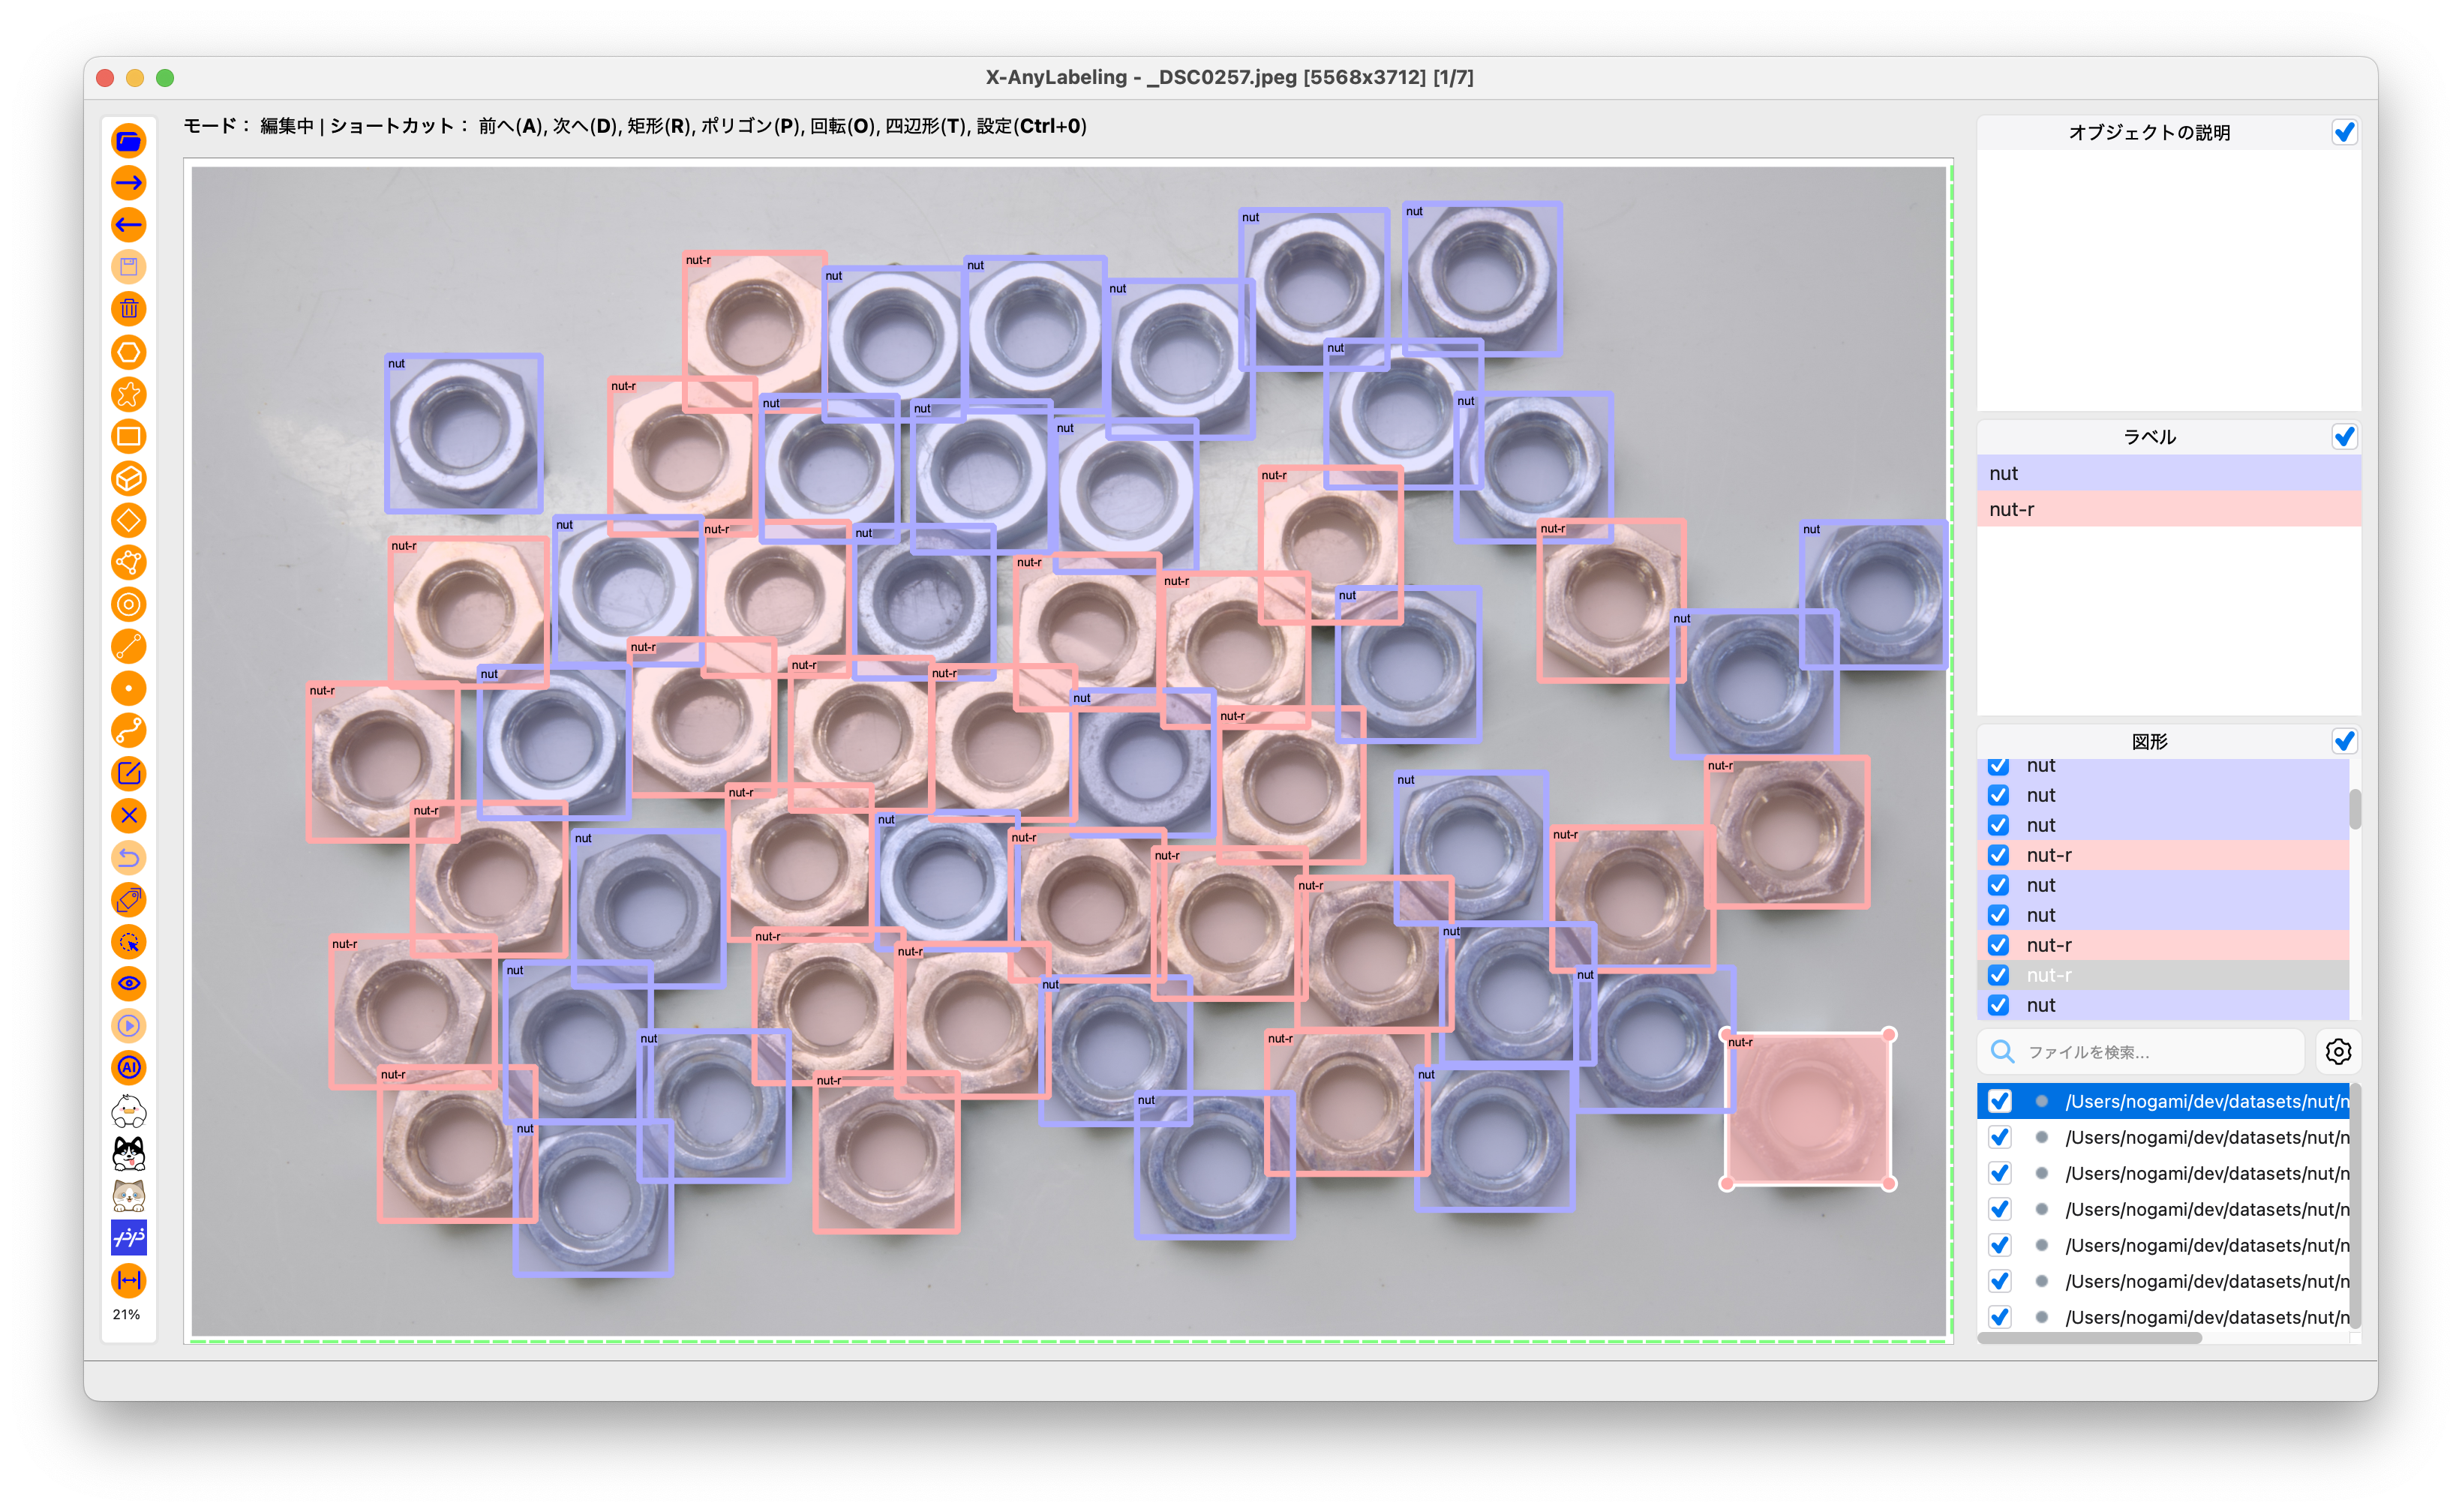Click the 図形 panel title

[x=2149, y=741]
